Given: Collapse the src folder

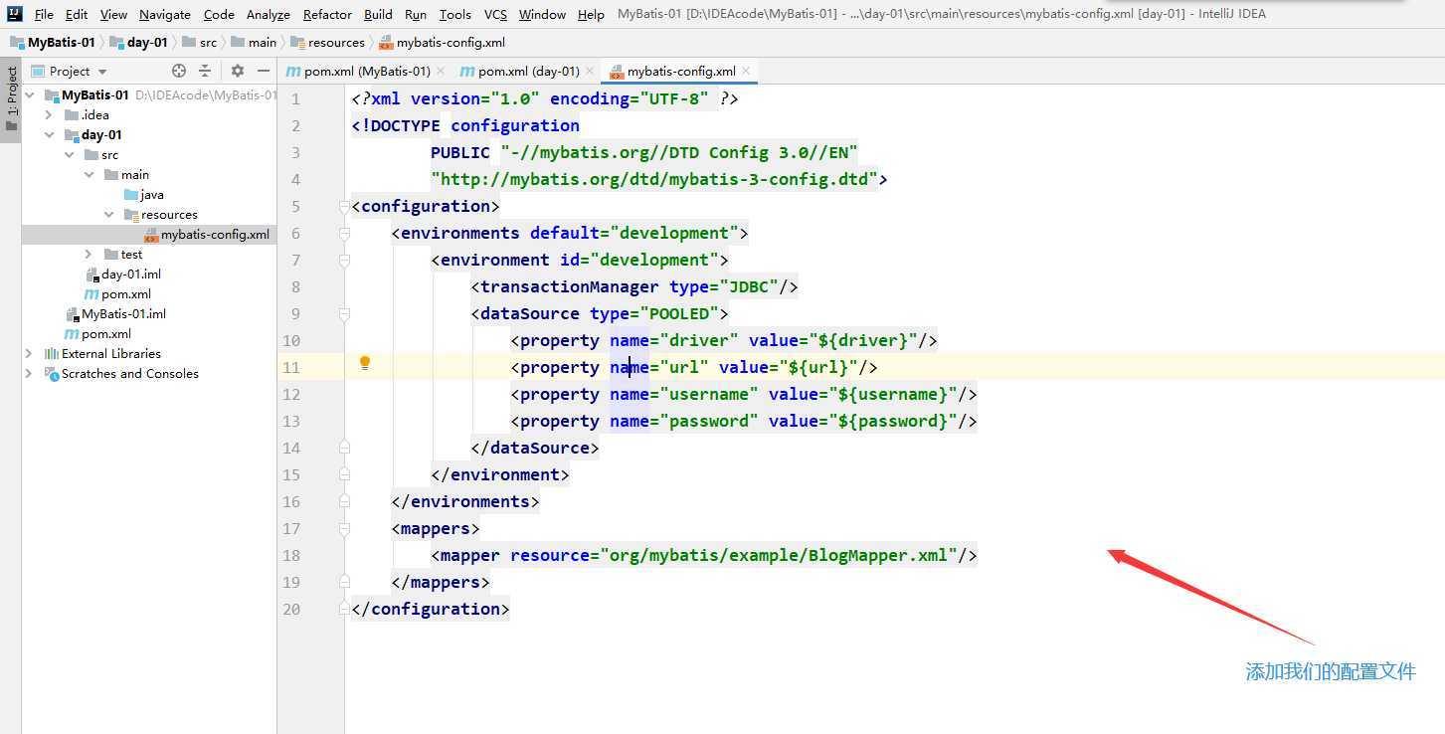Looking at the screenshot, I should point(69,155).
